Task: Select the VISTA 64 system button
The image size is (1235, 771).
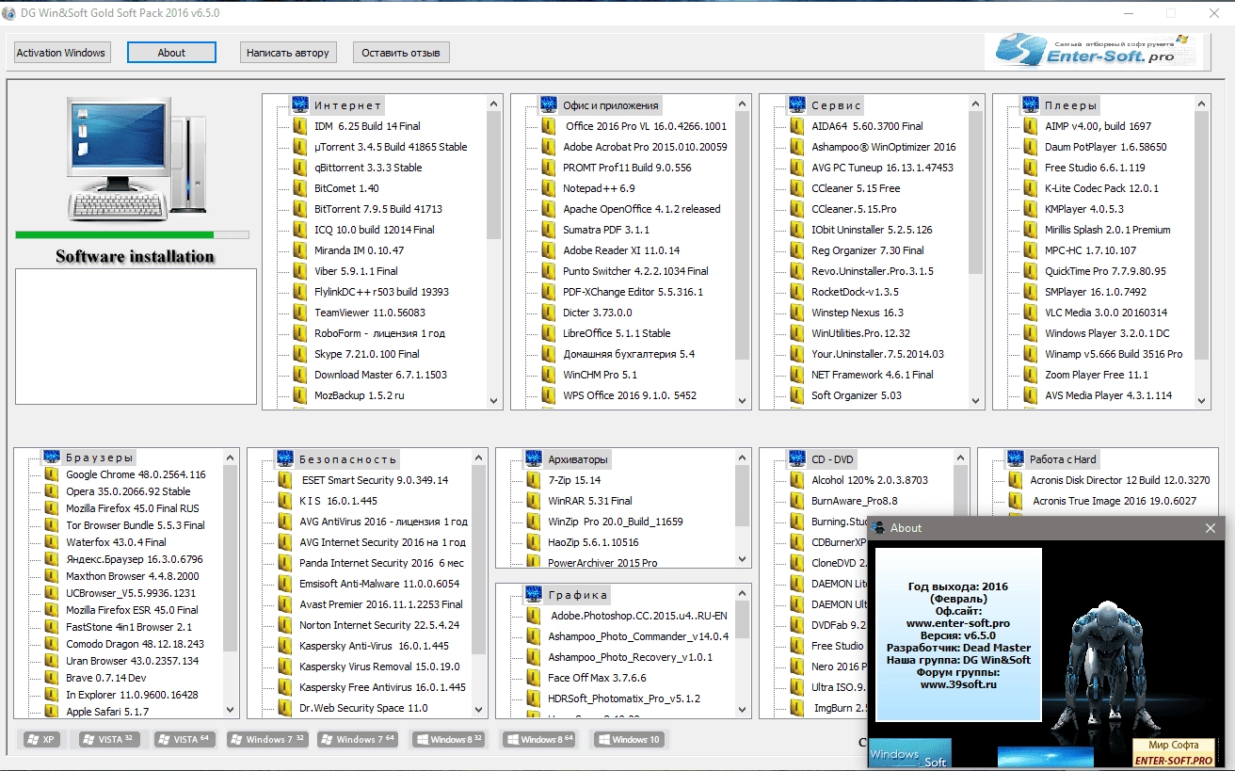Action: (x=185, y=739)
